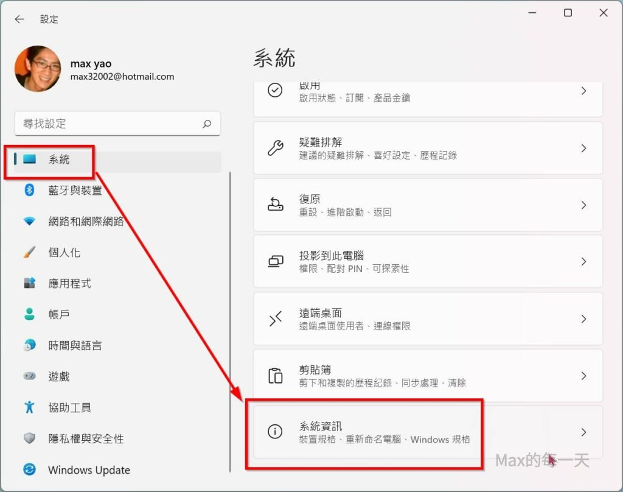Click the privacy shield icon
This screenshot has height=492, width=623.
point(29,438)
